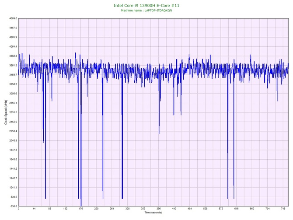Click the x-axis tick label 132
This screenshot has width=293, height=220.
point(65,209)
